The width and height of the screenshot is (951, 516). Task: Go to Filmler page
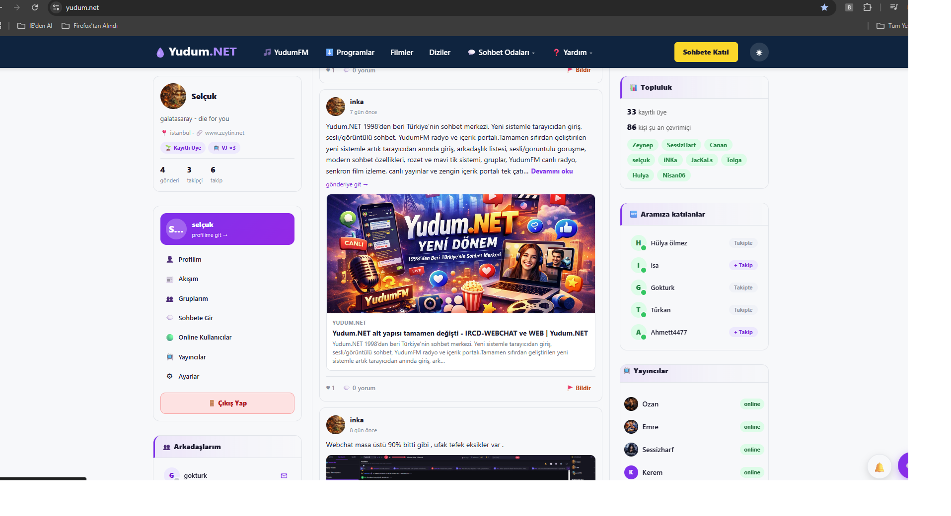coord(402,52)
